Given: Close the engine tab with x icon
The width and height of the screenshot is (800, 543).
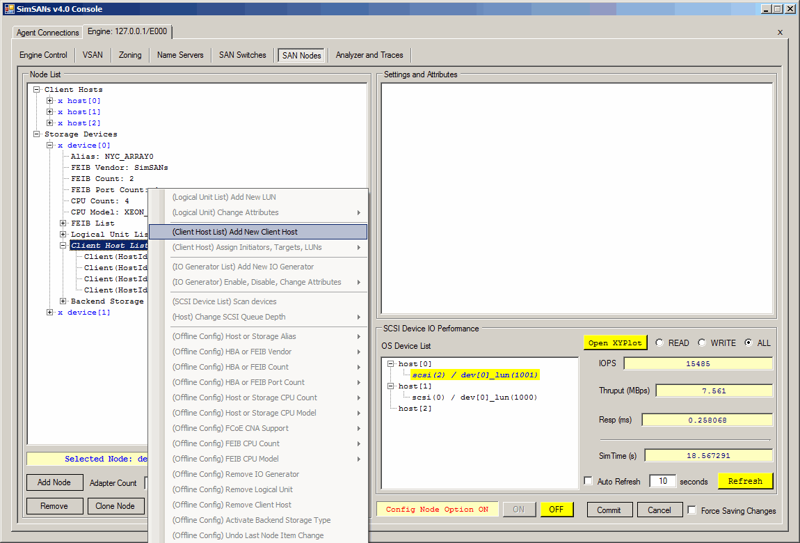Looking at the screenshot, I should (780, 32).
